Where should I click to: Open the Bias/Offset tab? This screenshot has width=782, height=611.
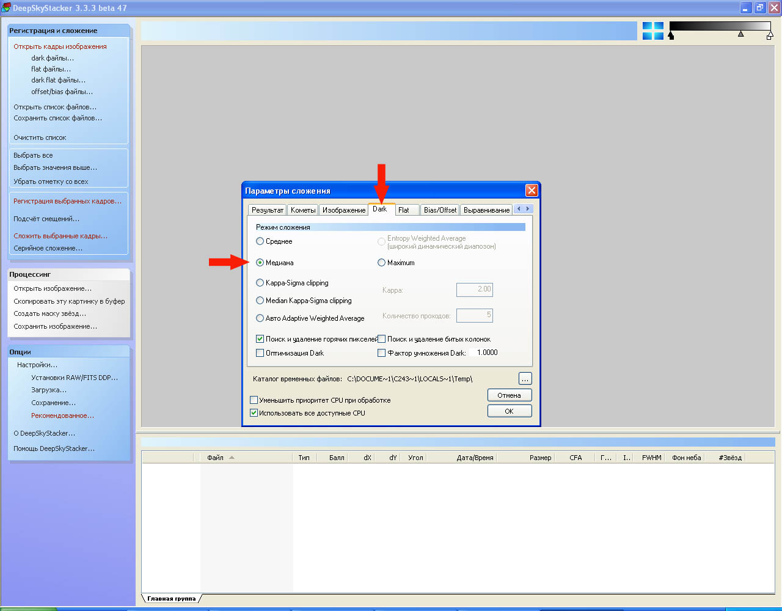click(x=440, y=210)
